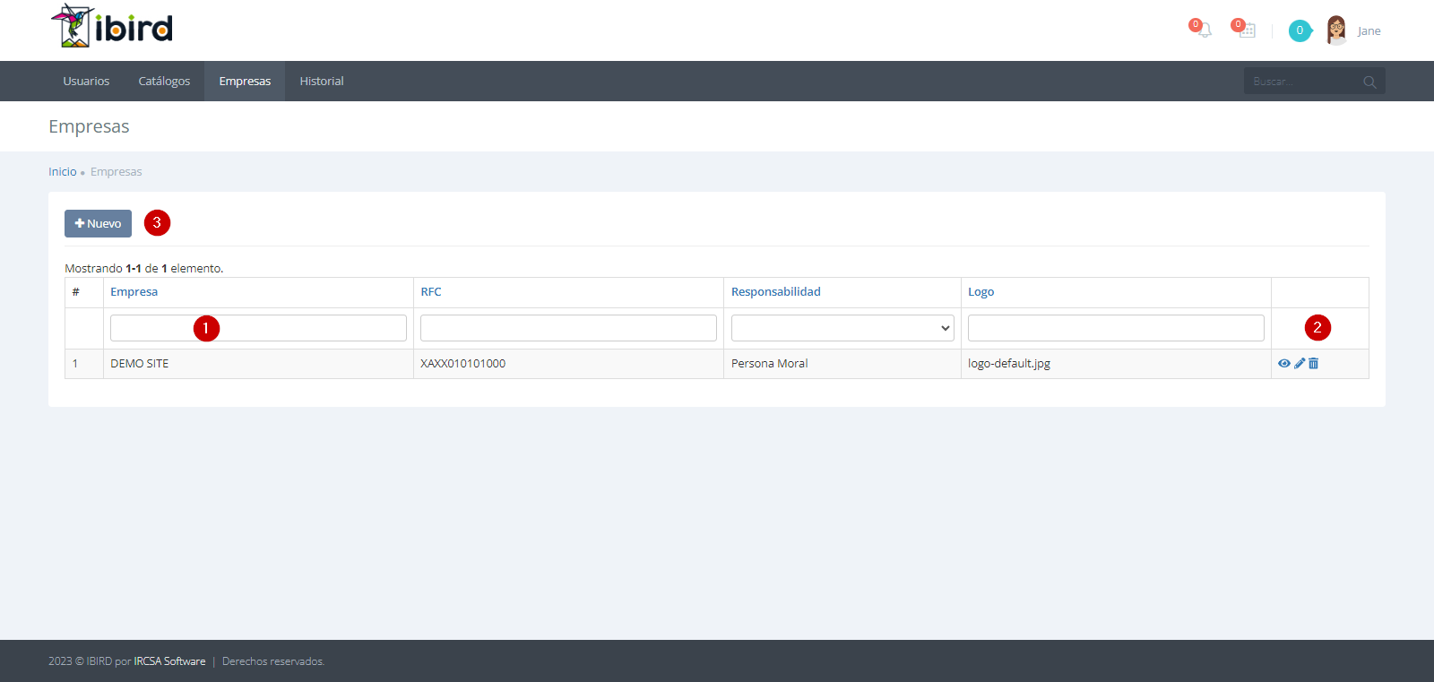Click the teal counter badge
Image resolution: width=1434 pixels, height=682 pixels.
[1300, 30]
